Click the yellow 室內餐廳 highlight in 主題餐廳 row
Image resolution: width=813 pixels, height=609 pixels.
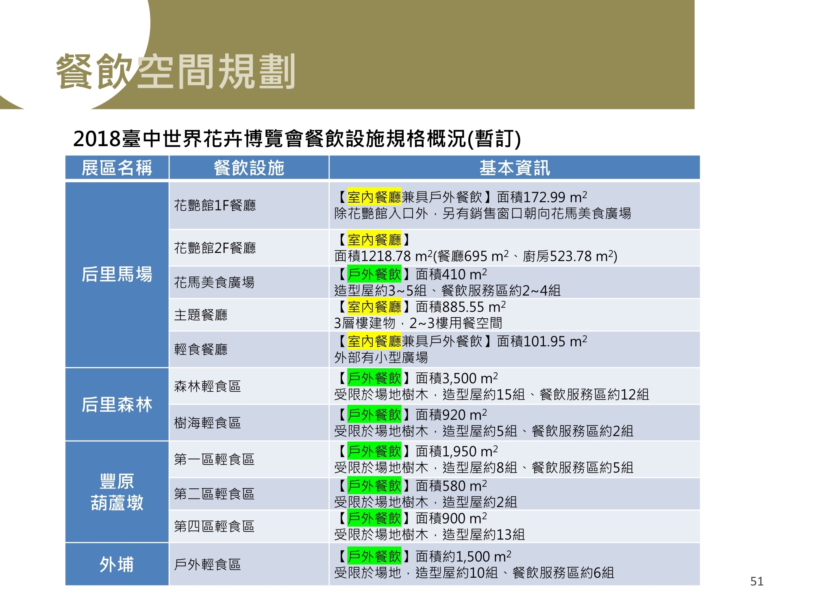pos(374,307)
